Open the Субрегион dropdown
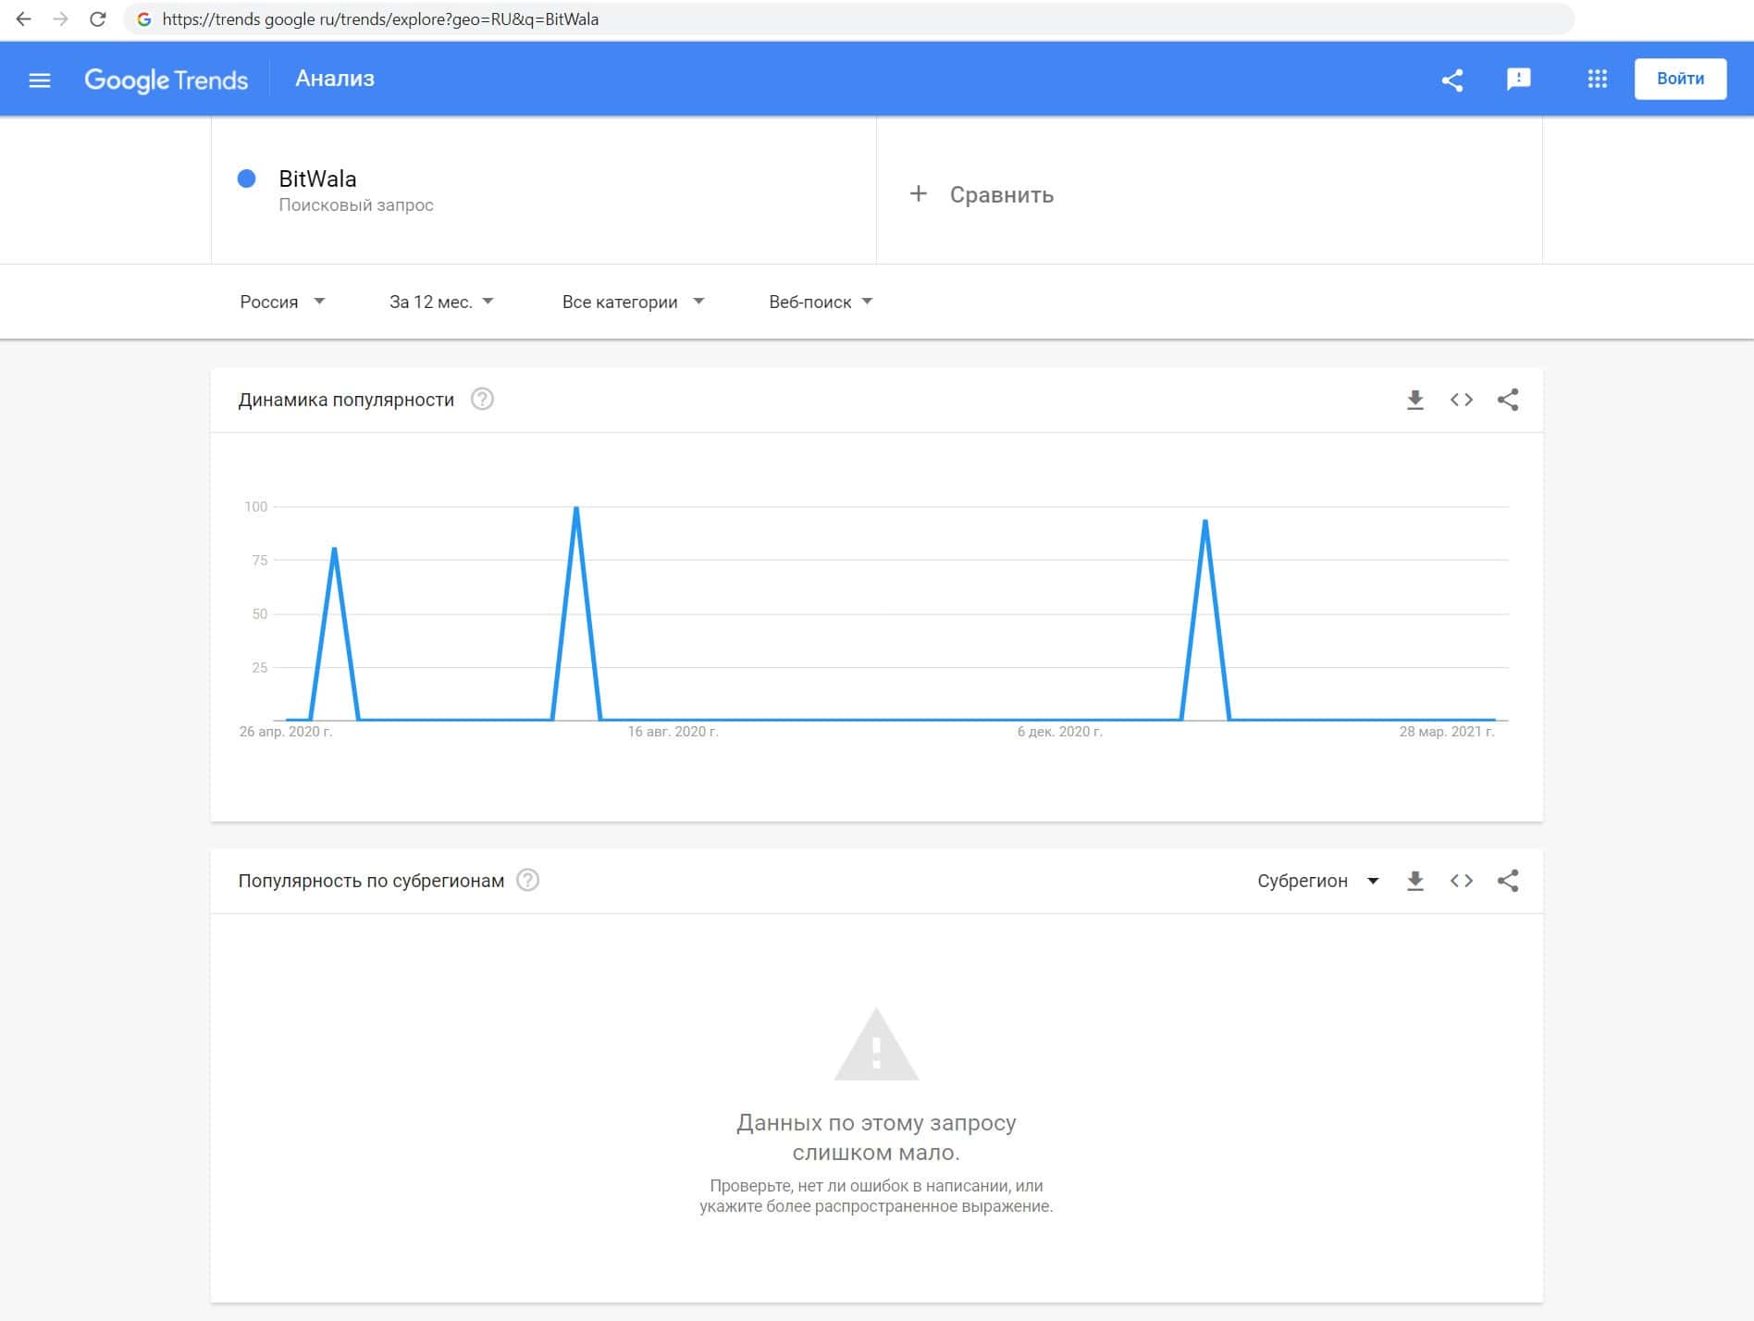 click(x=1318, y=881)
